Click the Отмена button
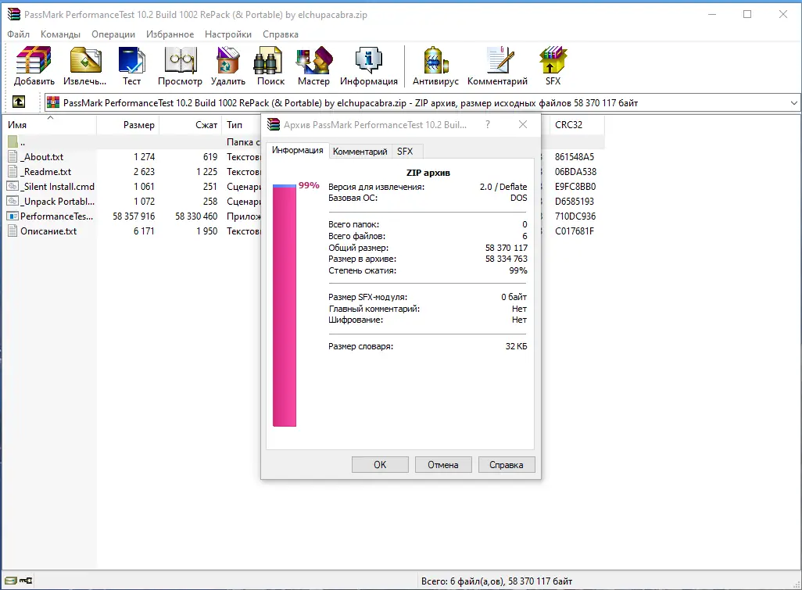Image resolution: width=802 pixels, height=590 pixels. coord(443,465)
